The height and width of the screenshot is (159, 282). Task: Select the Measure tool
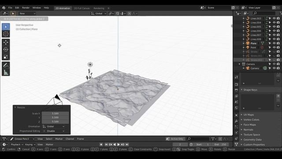[6, 72]
